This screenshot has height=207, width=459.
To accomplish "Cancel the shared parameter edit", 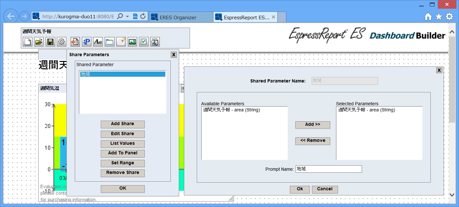I will coord(325,189).
